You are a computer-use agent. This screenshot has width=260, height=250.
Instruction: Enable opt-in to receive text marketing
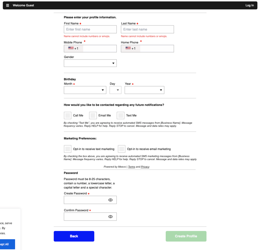click(x=68, y=149)
